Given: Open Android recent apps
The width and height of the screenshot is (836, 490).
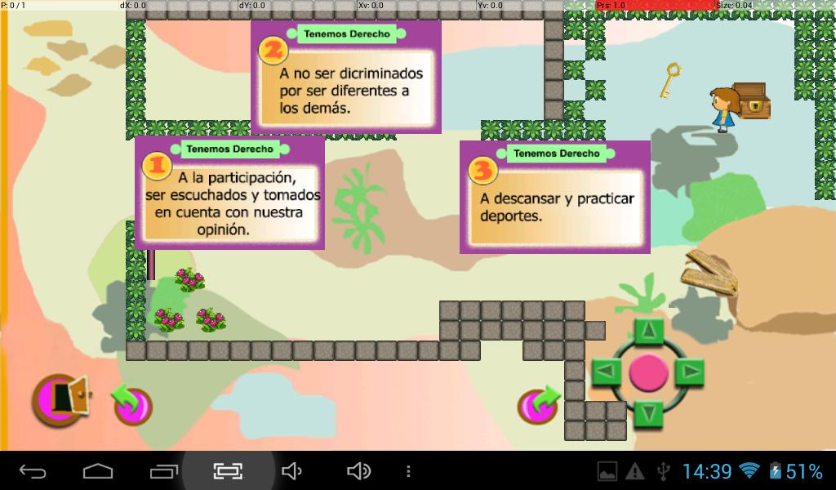Looking at the screenshot, I should click(x=163, y=471).
